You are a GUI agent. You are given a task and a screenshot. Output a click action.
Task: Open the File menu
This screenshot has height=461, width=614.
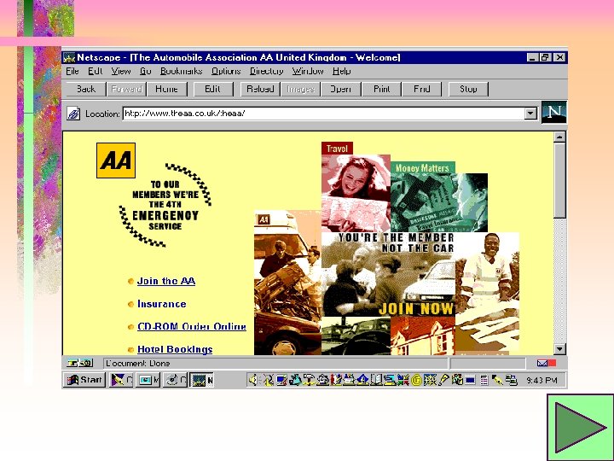pos(72,72)
